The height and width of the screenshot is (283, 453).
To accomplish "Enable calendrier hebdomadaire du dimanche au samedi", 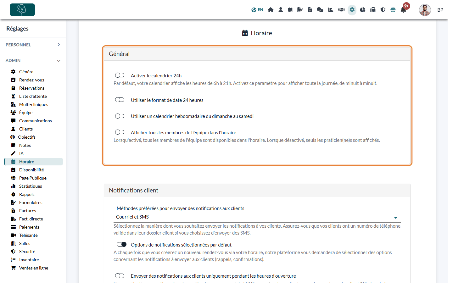I will coord(120,116).
